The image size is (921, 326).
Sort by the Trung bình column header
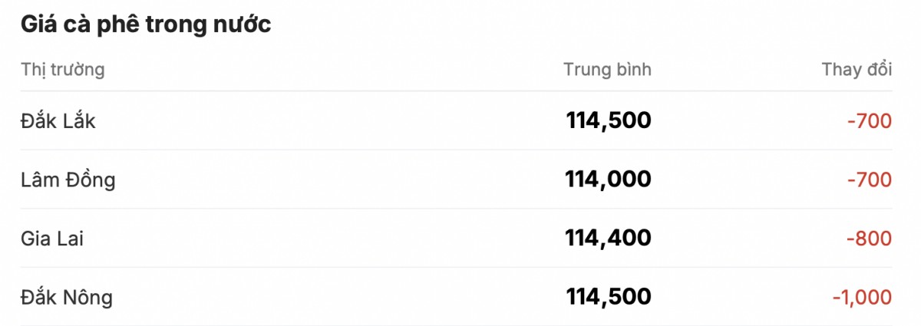(607, 70)
